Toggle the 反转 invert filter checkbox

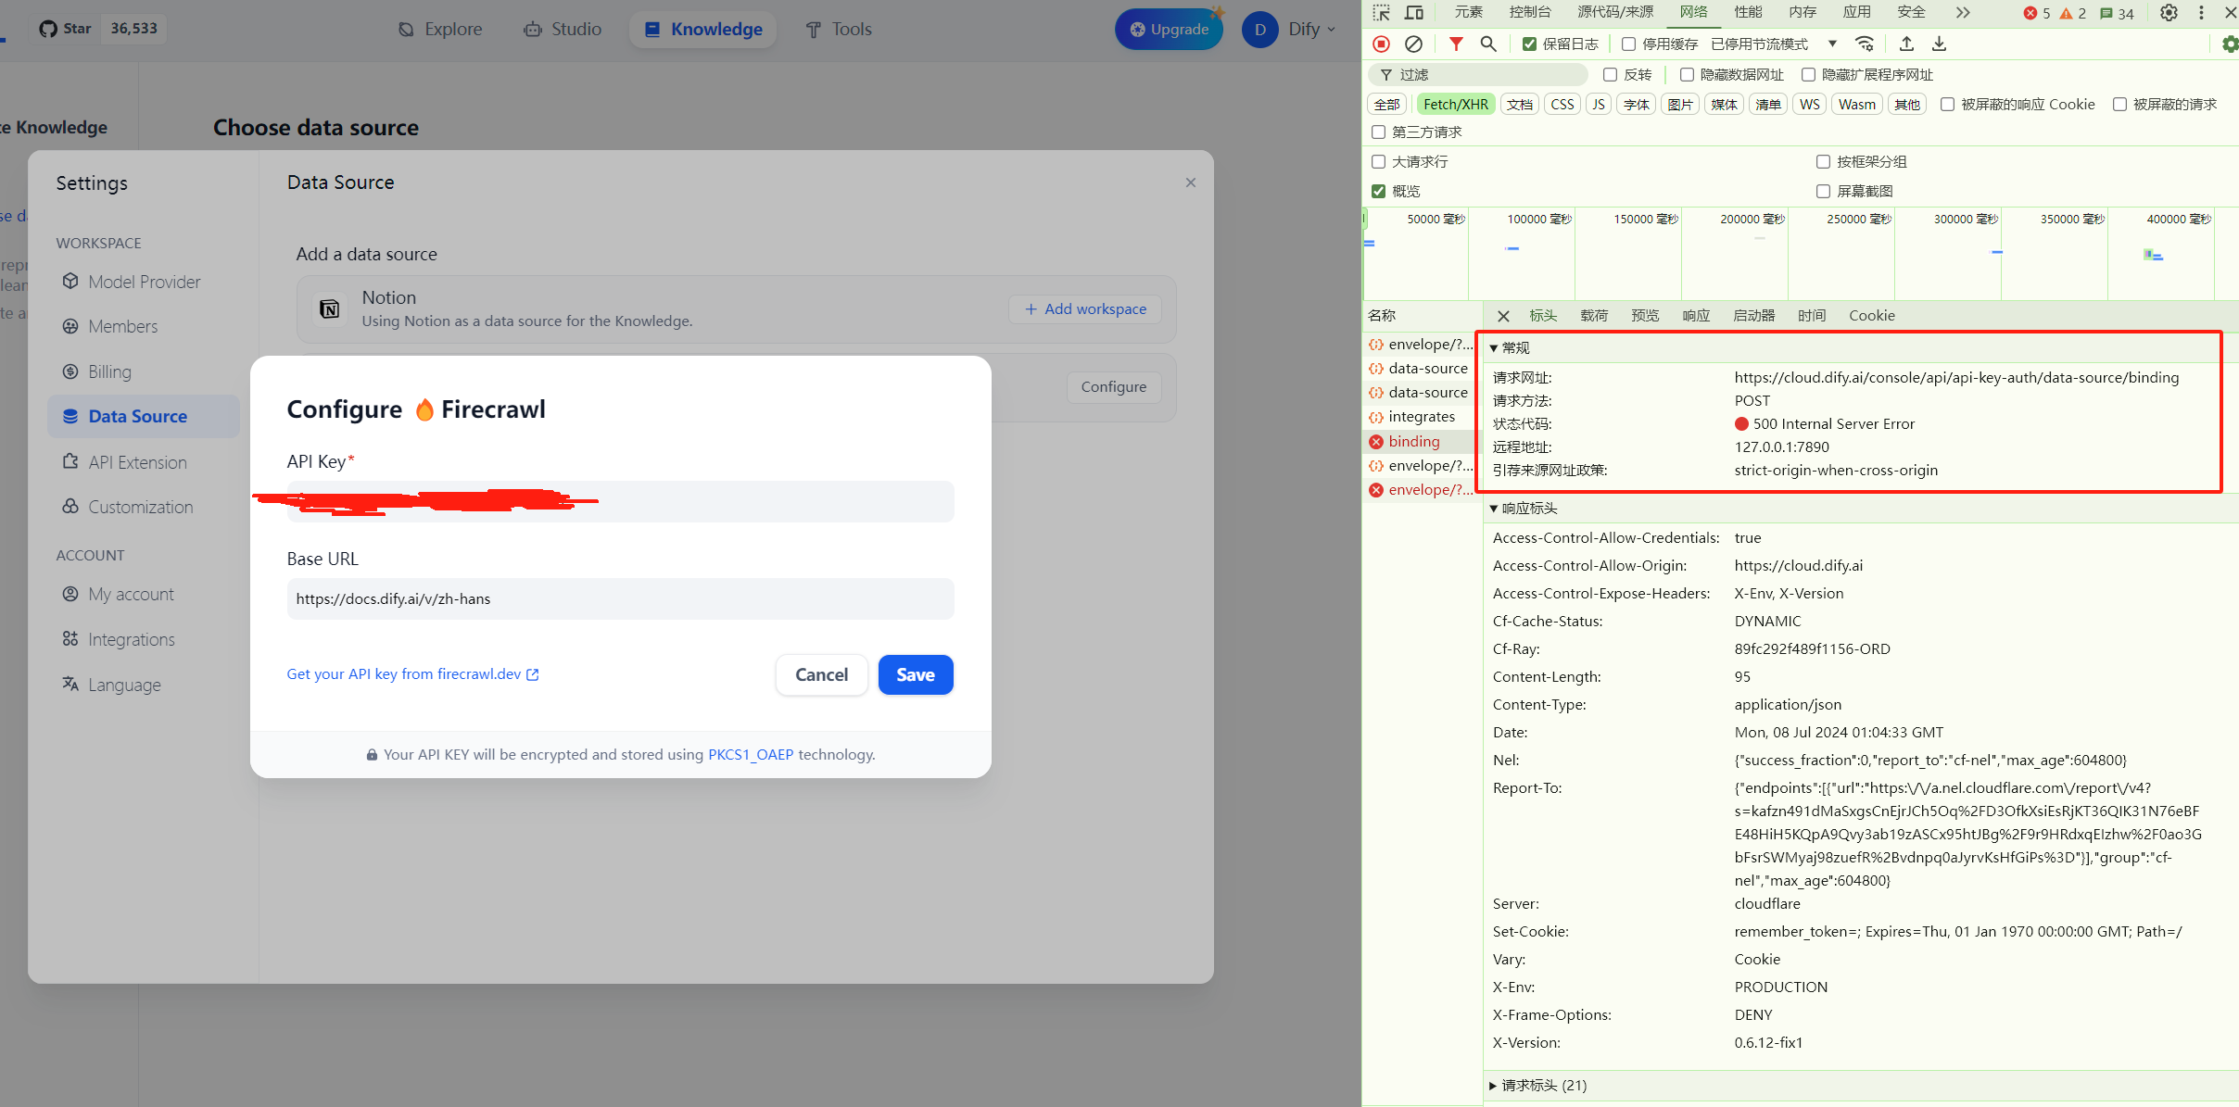coord(1610,74)
